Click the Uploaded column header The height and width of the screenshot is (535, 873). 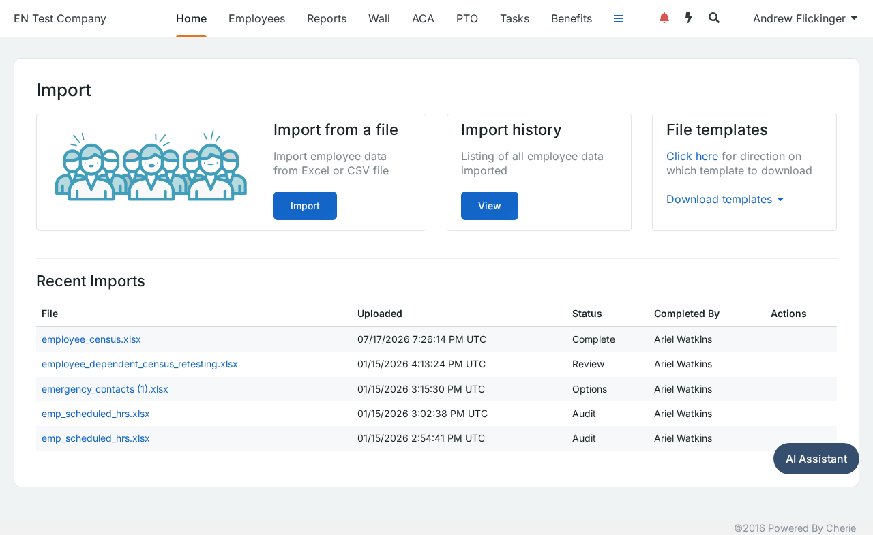(x=380, y=314)
